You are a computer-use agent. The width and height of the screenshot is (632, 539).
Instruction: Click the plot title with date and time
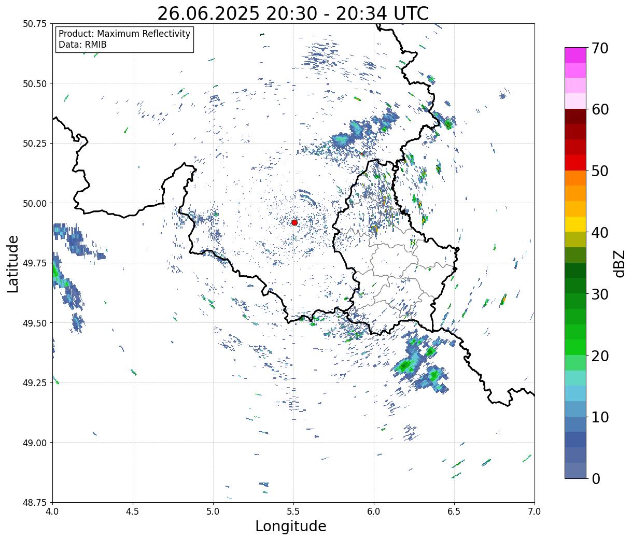(x=293, y=13)
